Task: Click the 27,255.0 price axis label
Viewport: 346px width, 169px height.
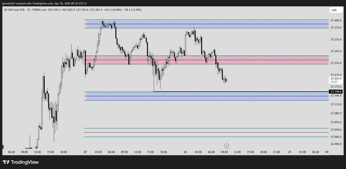Action: click(x=336, y=63)
